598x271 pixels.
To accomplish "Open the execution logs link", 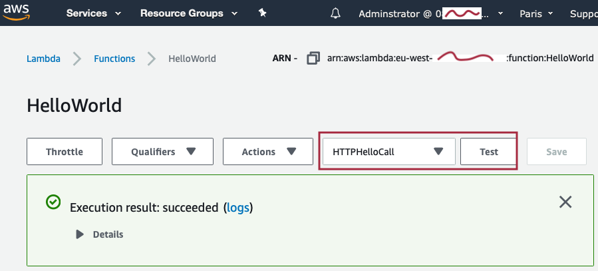I will 238,208.
